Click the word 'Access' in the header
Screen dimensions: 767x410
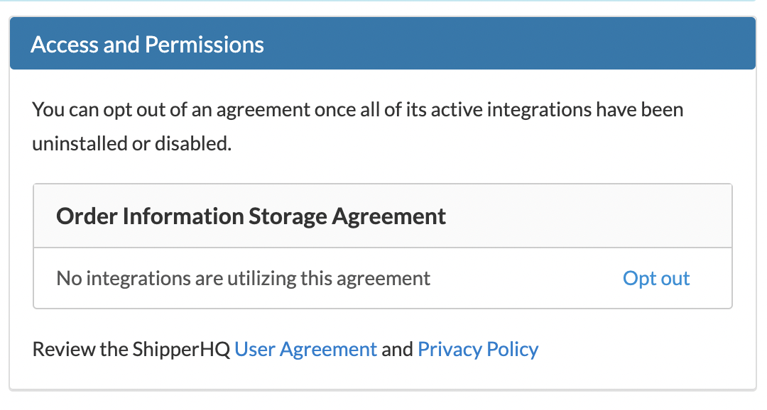point(65,45)
